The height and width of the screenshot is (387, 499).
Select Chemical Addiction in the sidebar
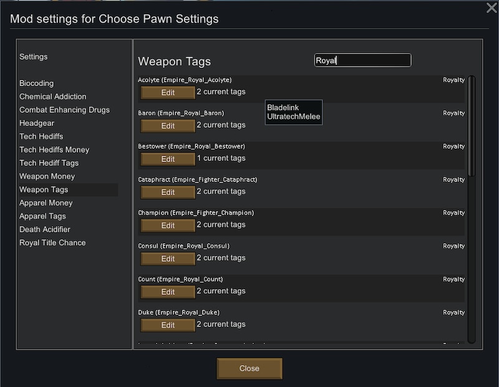click(53, 97)
